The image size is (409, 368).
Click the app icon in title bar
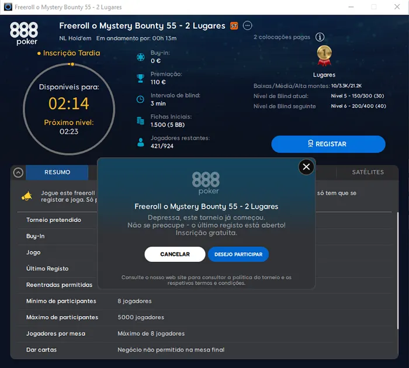pyautogui.click(x=8, y=7)
